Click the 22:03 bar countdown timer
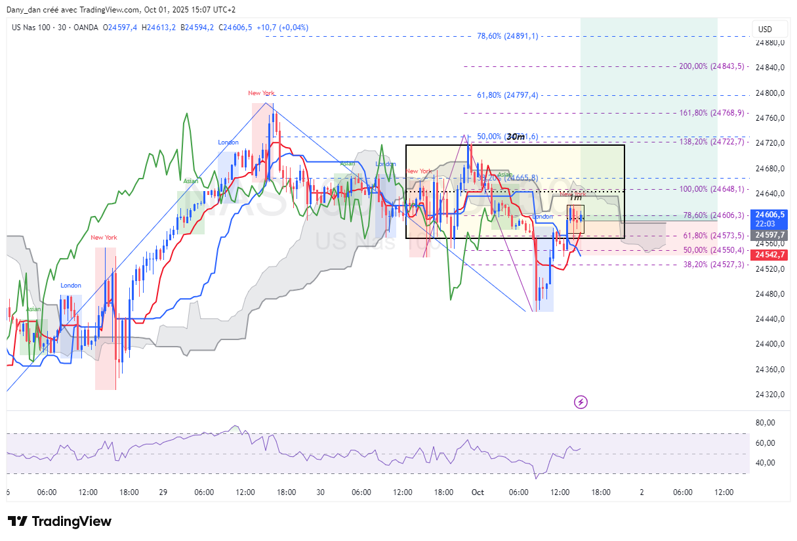Screen dimensions: 797x541 coord(766,224)
